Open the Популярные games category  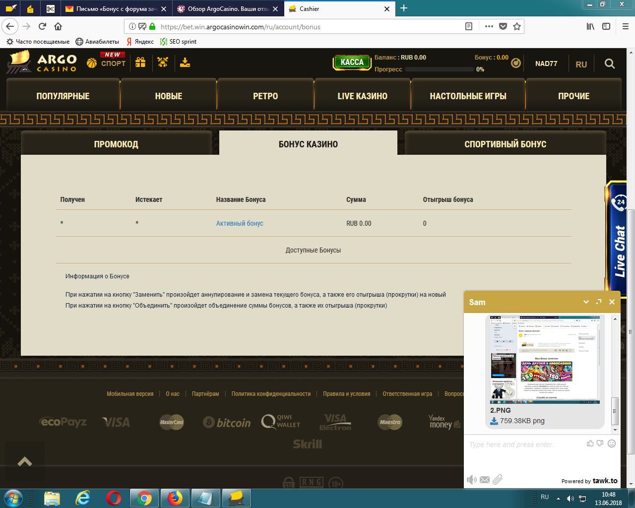pos(63,96)
